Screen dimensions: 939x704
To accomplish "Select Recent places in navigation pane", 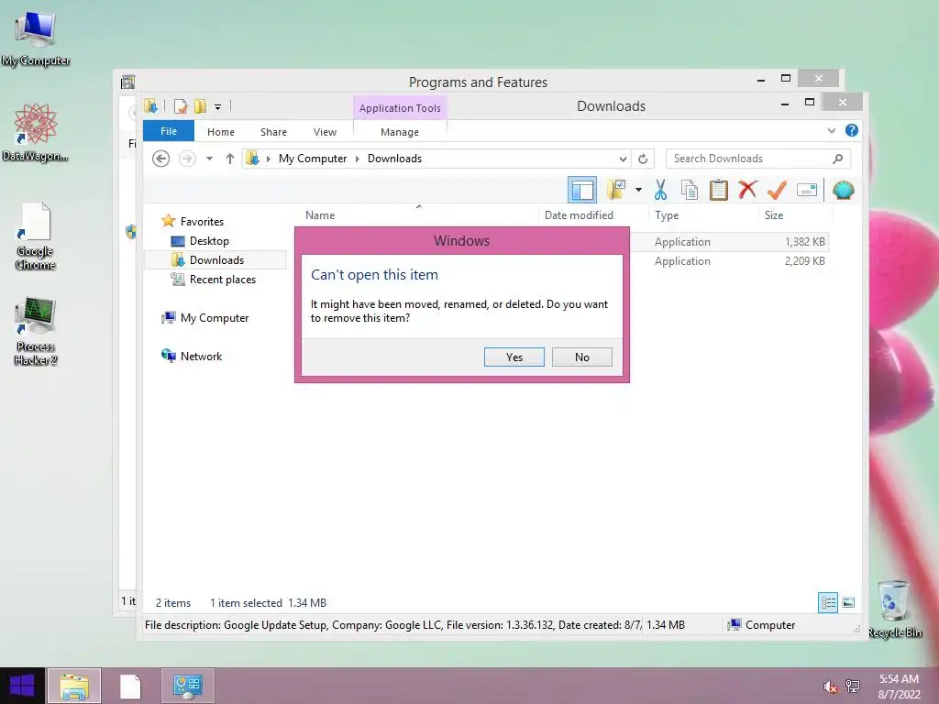I will (x=223, y=280).
